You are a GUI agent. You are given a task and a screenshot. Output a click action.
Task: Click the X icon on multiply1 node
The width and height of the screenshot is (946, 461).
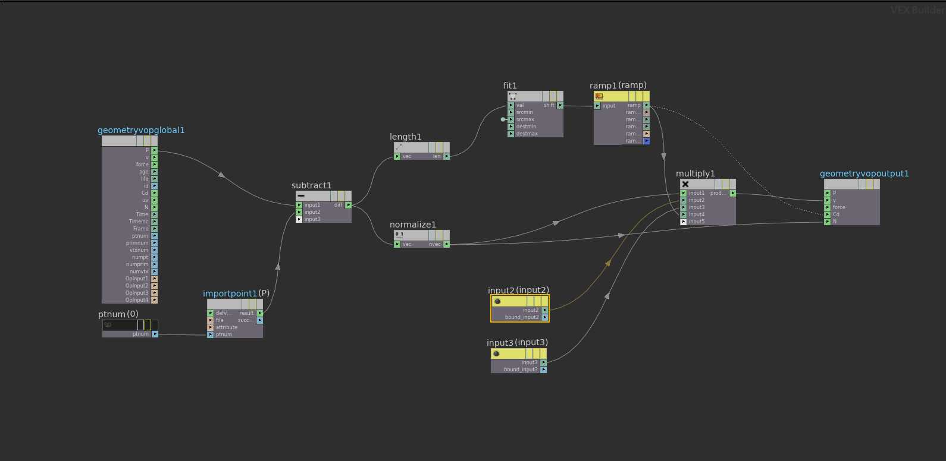tap(685, 184)
